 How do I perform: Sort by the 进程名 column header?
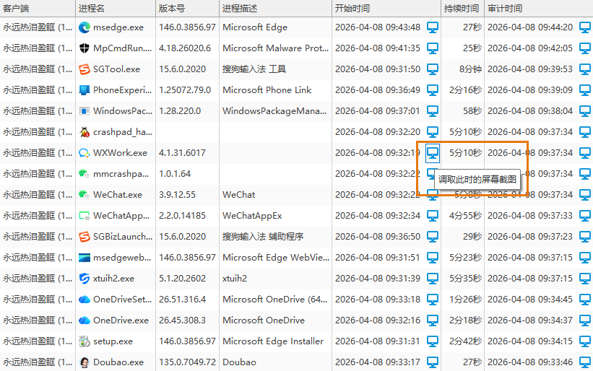116,9
